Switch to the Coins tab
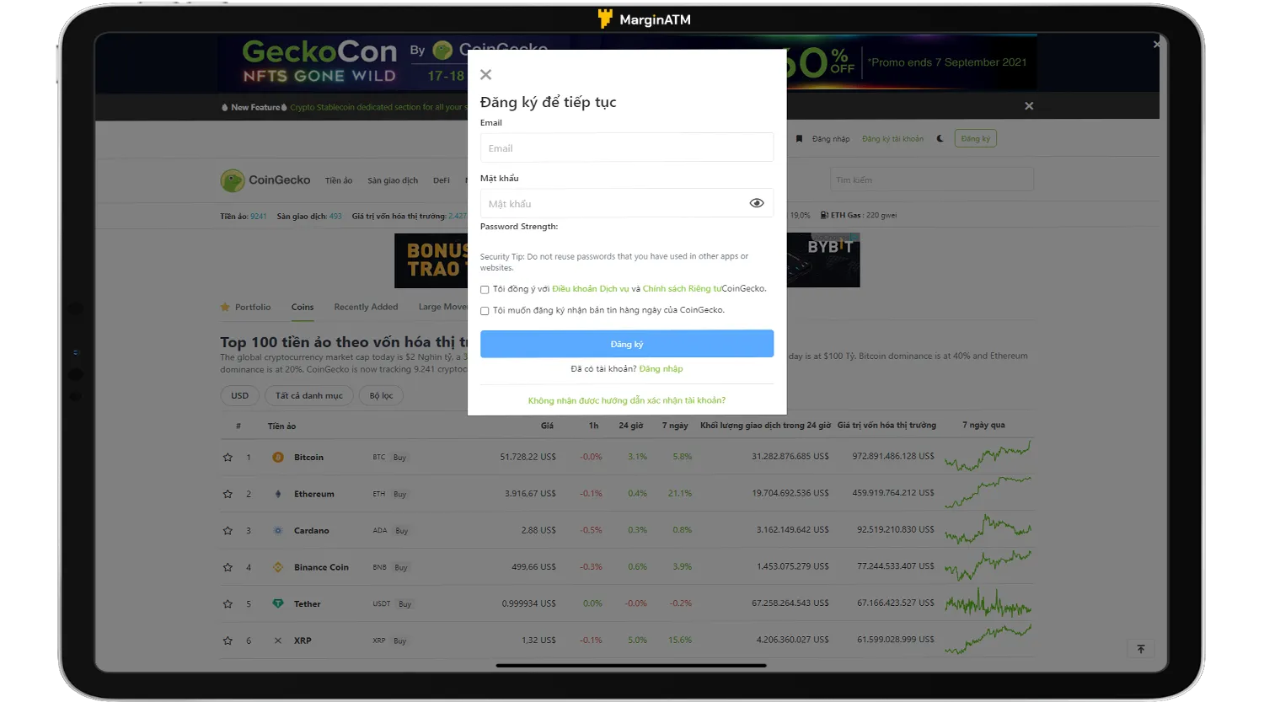Image resolution: width=1264 pixels, height=702 pixels. point(303,307)
